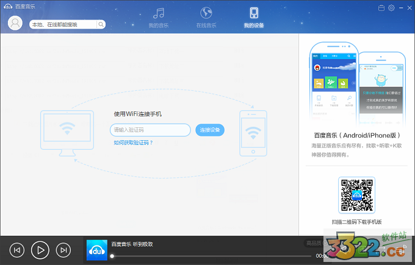Close the Baidu Music window
This screenshot has width=415, height=265.
pyautogui.click(x=410, y=8)
